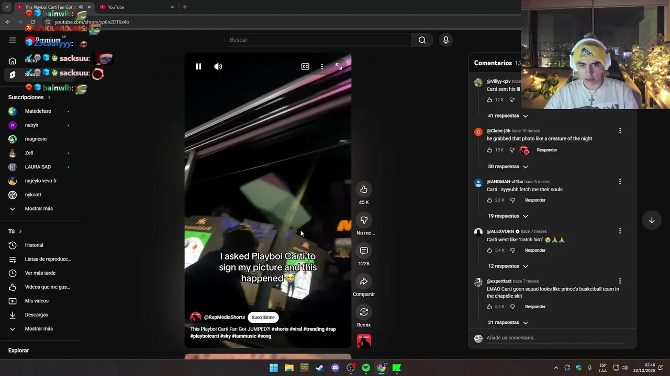
Task: Dislike @ALEXVORN's comment
Action: point(512,250)
